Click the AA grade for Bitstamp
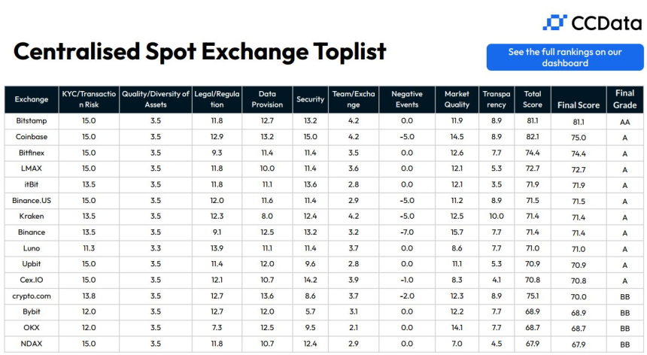Image resolution: width=647 pixels, height=355 pixels. [624, 121]
